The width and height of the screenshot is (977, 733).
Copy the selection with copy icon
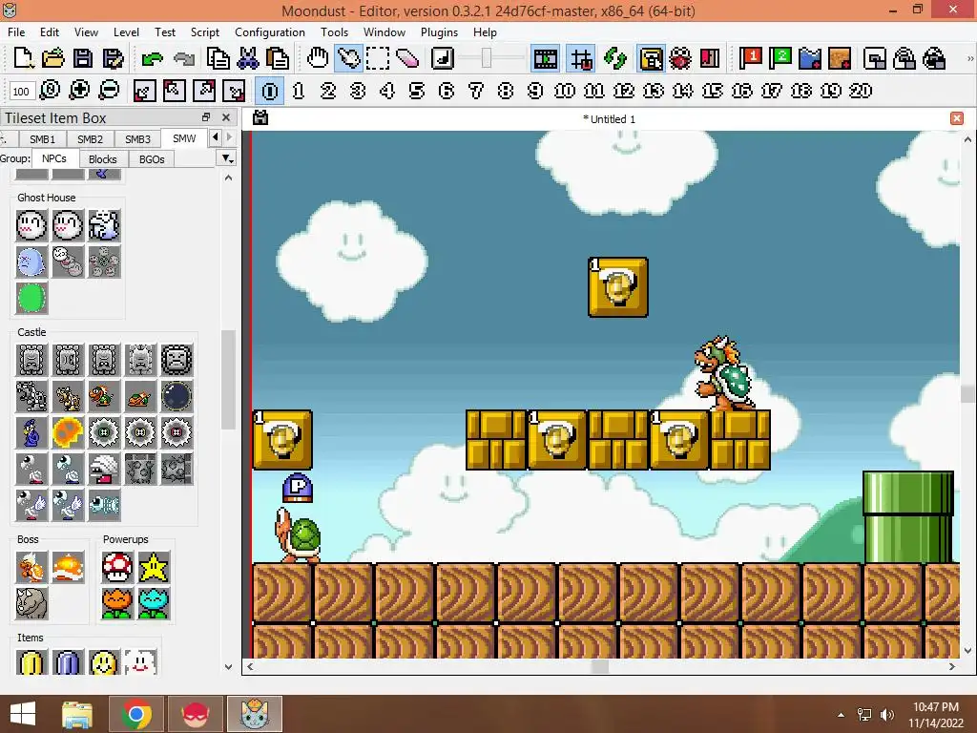[218, 58]
